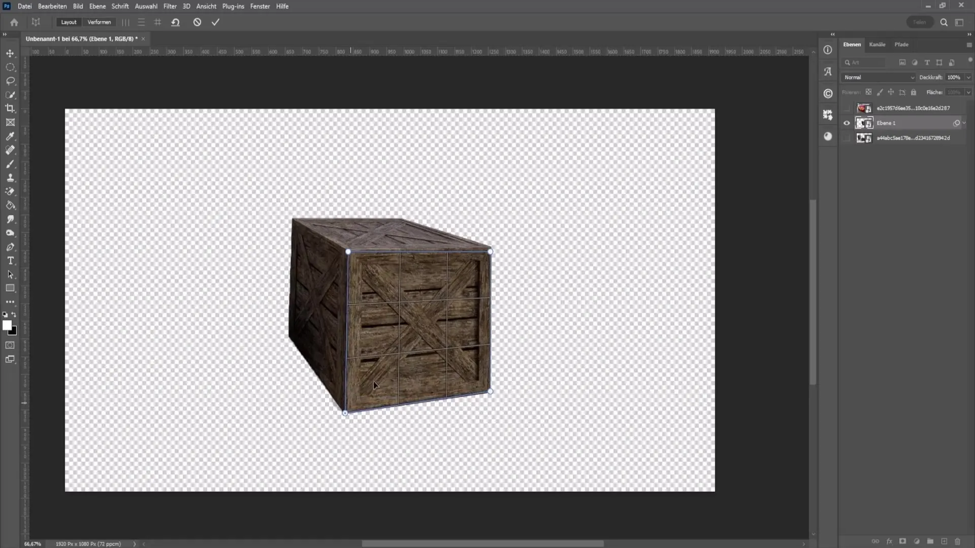This screenshot has width=975, height=548.
Task: Switch to Layout mode
Action: tap(69, 22)
